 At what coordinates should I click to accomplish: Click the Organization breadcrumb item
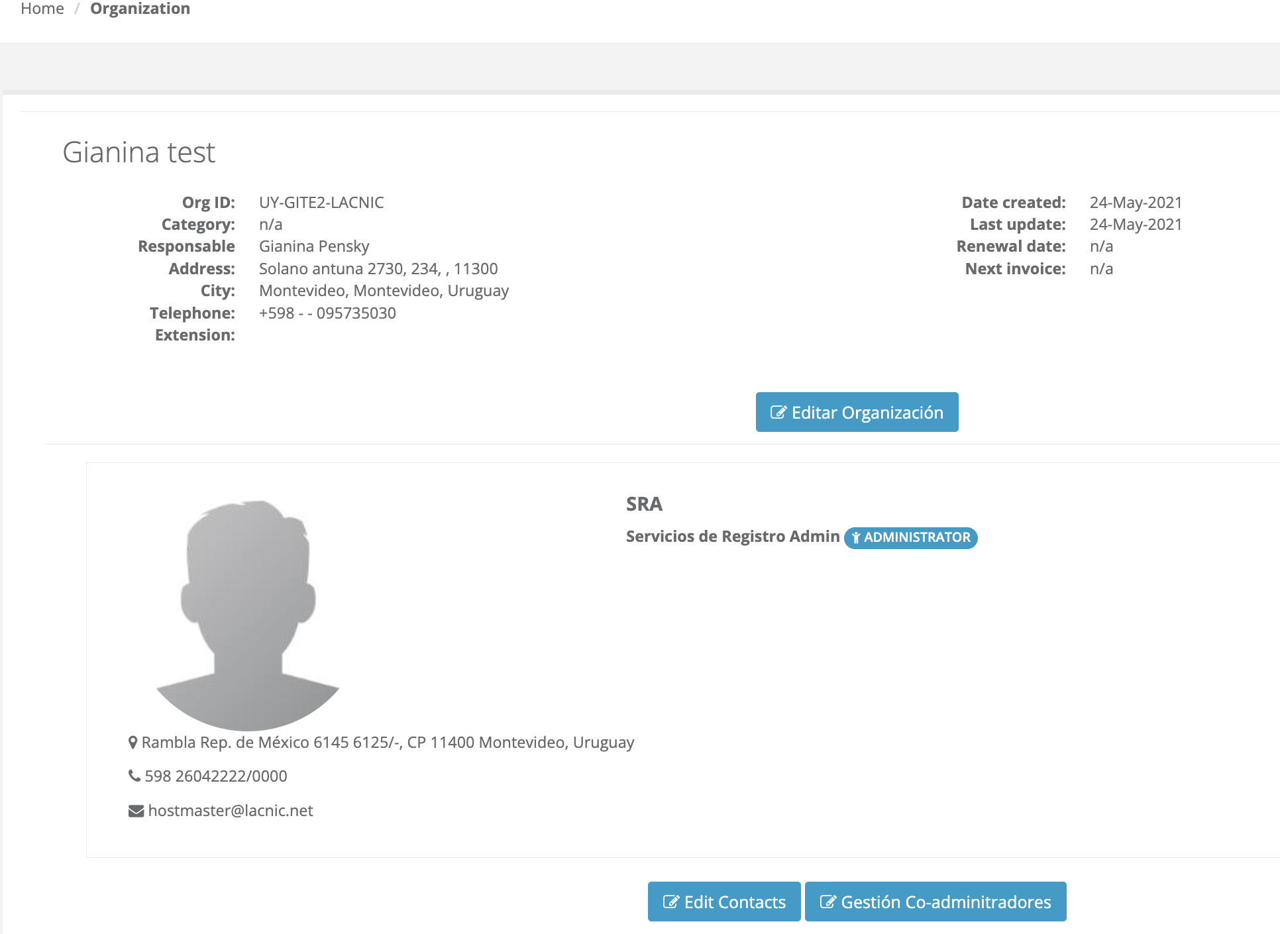coord(140,9)
